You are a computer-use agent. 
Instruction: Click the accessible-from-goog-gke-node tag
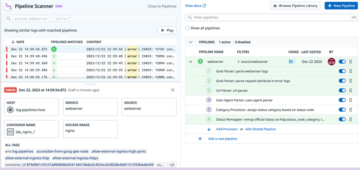click(x=62, y=152)
